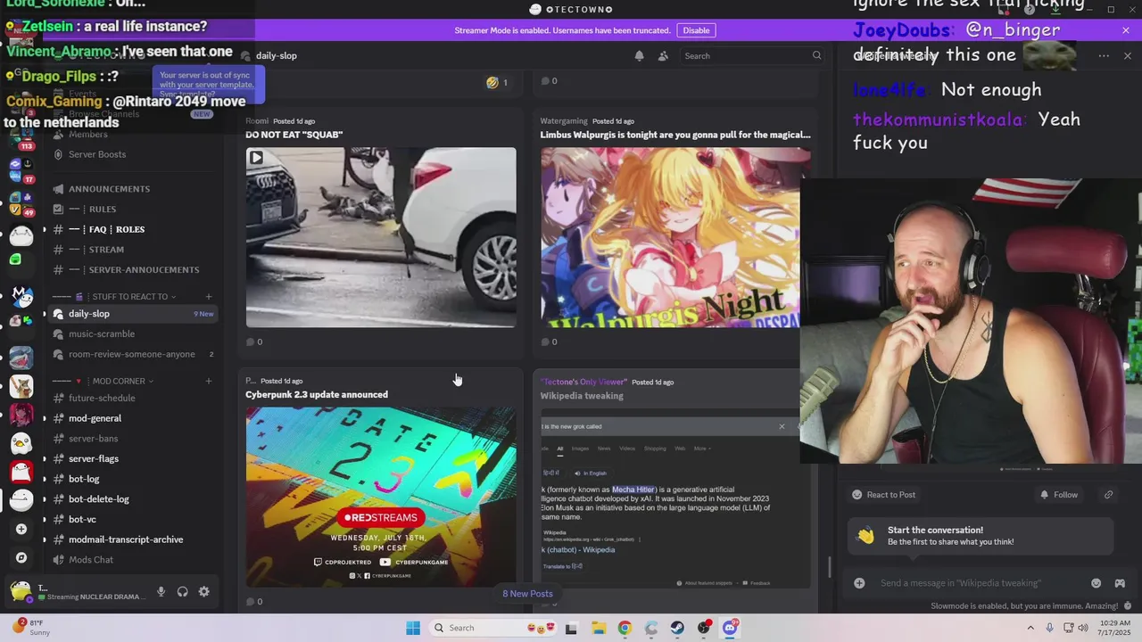Jump to the 8 New Posts pill
Image resolution: width=1142 pixels, height=642 pixels.
pyautogui.click(x=527, y=594)
